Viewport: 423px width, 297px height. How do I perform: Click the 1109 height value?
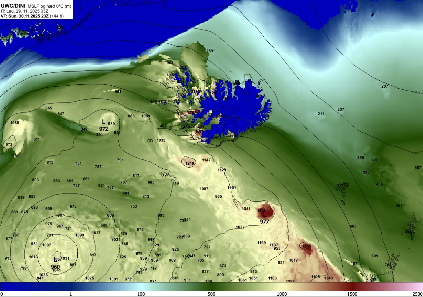tap(261, 243)
